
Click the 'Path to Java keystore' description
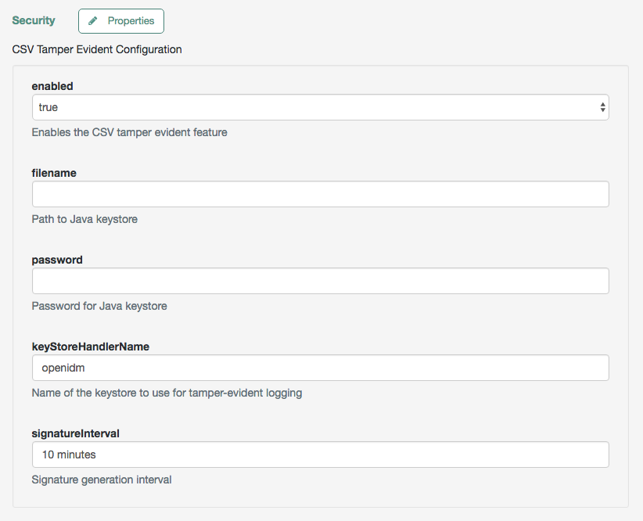point(84,219)
